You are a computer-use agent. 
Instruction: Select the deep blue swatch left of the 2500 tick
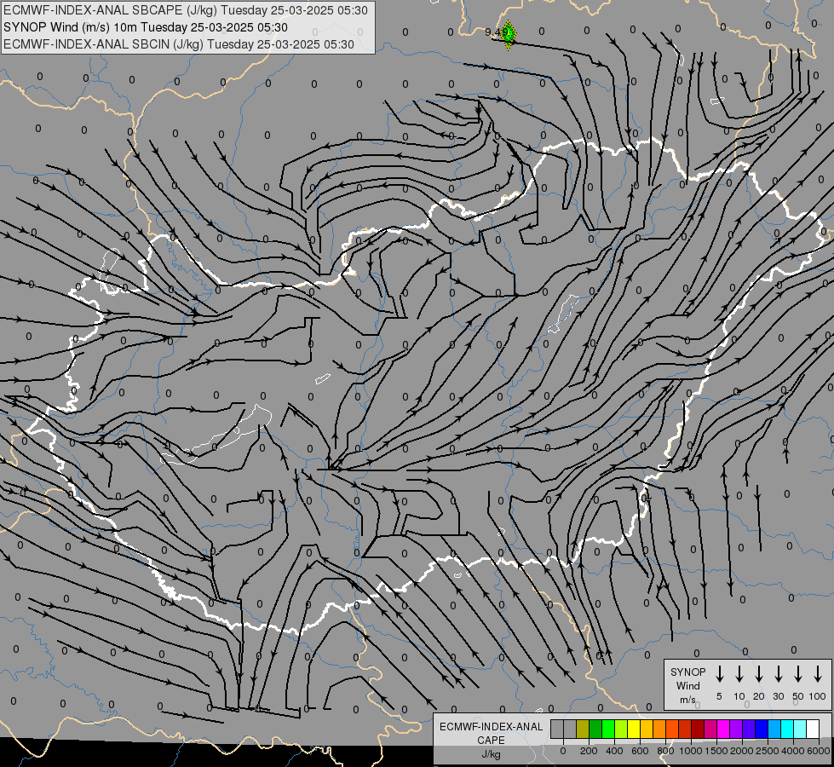(x=761, y=729)
